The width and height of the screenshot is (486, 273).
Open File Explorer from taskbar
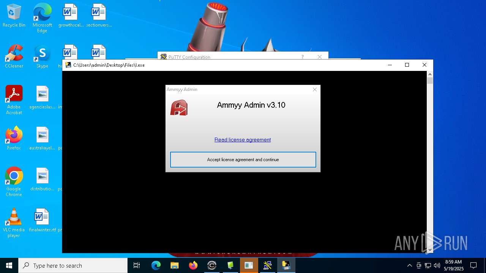(175, 265)
